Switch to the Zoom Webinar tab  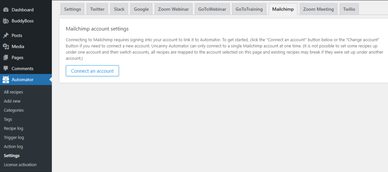[x=174, y=9]
